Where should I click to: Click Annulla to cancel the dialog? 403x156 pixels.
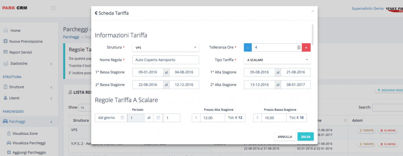[285, 137]
